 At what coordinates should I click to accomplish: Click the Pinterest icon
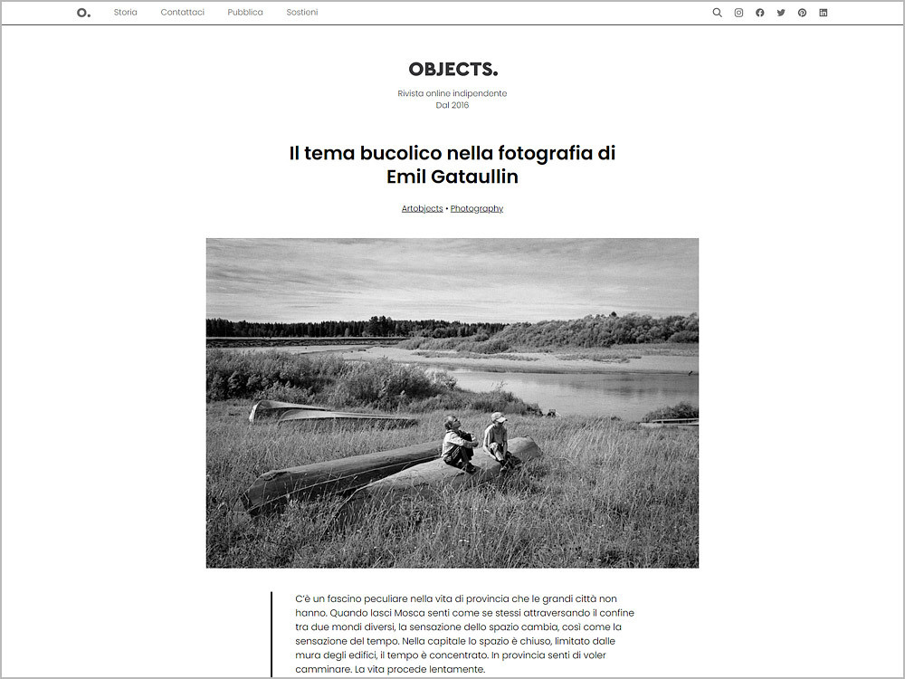click(x=802, y=13)
